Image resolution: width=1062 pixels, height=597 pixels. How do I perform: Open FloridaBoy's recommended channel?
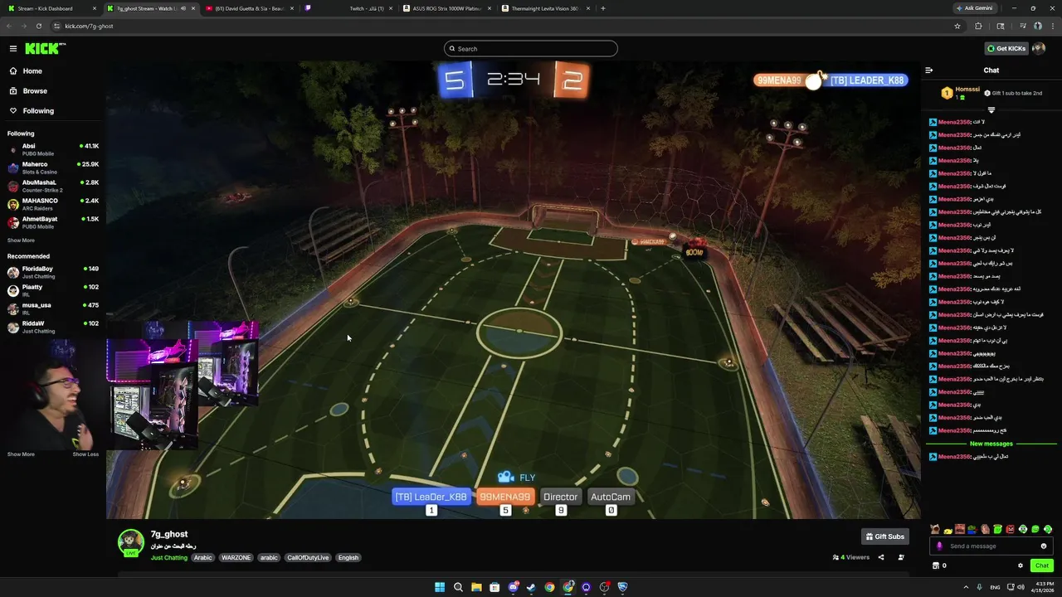53,272
